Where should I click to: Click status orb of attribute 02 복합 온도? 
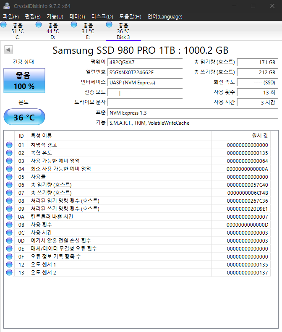tap(9, 153)
